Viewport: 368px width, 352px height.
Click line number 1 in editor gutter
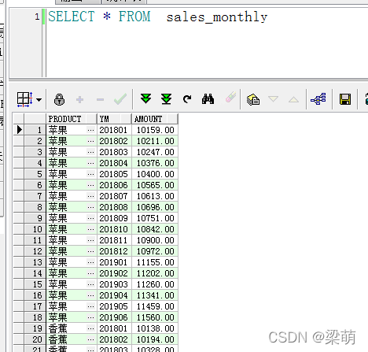point(37,17)
